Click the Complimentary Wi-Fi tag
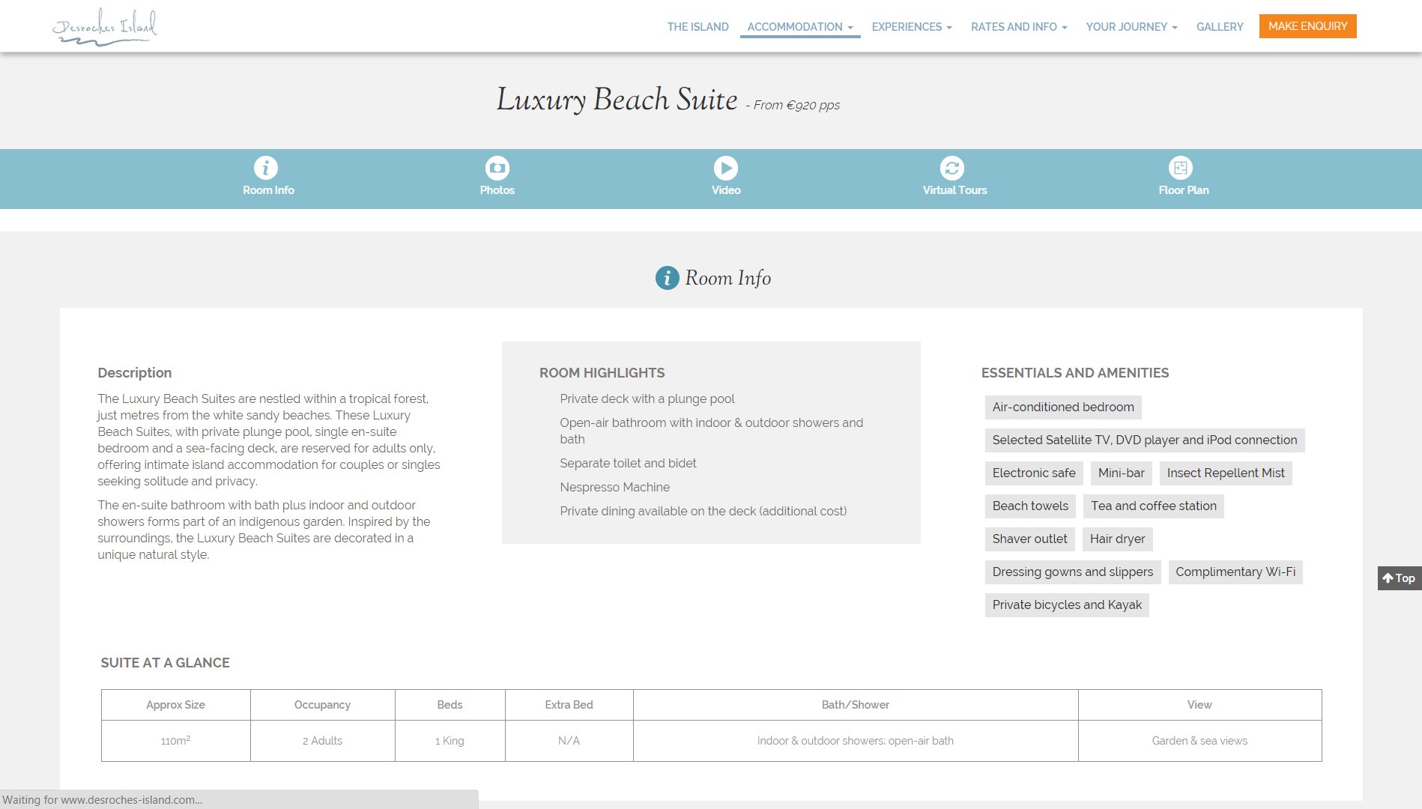The image size is (1422, 809). [1235, 572]
